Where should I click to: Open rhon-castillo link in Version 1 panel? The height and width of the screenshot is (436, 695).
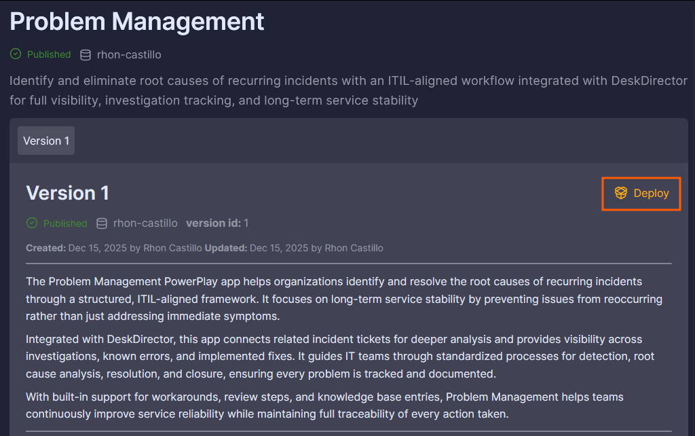pyautogui.click(x=145, y=223)
